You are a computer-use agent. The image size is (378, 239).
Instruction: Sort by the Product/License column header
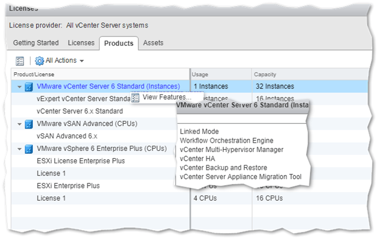pyautogui.click(x=100, y=75)
